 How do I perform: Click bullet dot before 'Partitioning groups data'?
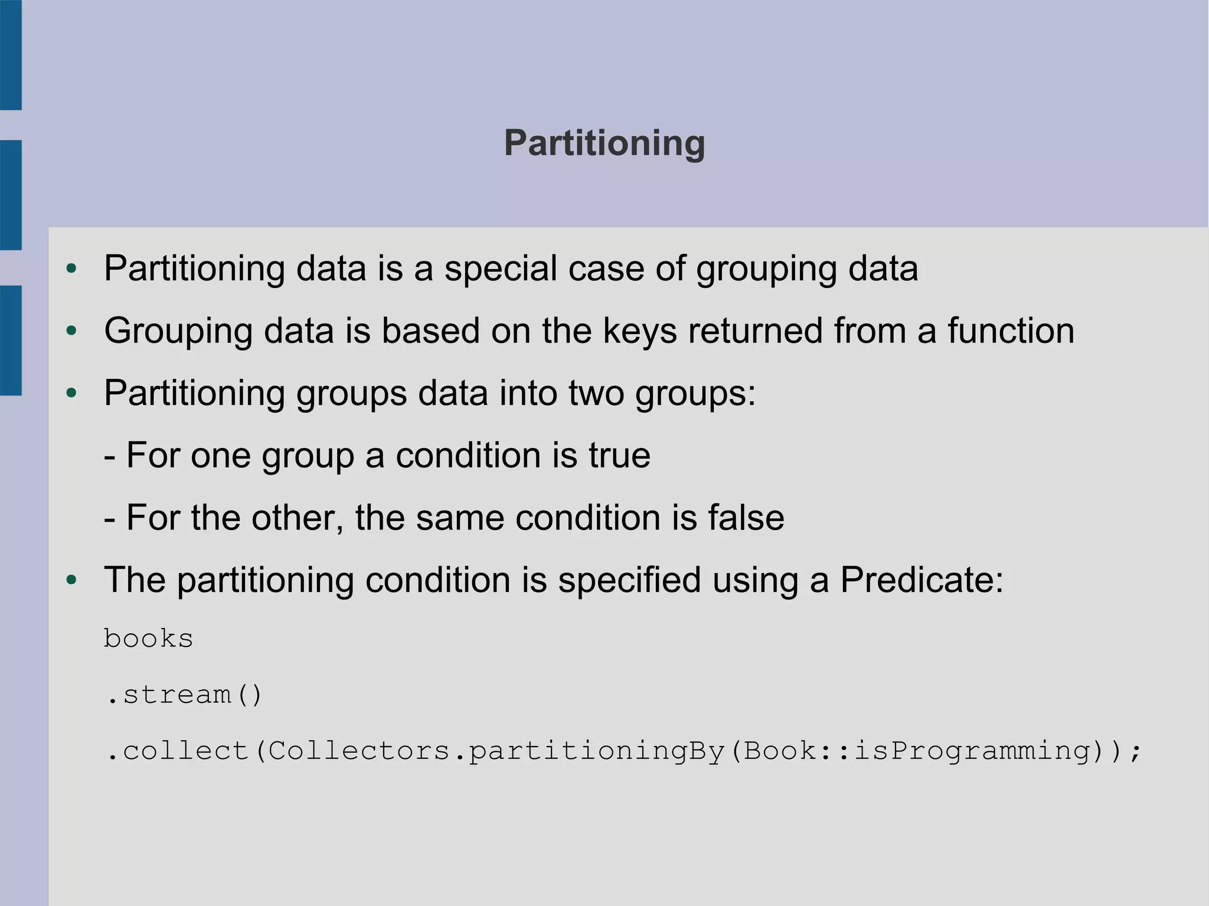coord(72,393)
